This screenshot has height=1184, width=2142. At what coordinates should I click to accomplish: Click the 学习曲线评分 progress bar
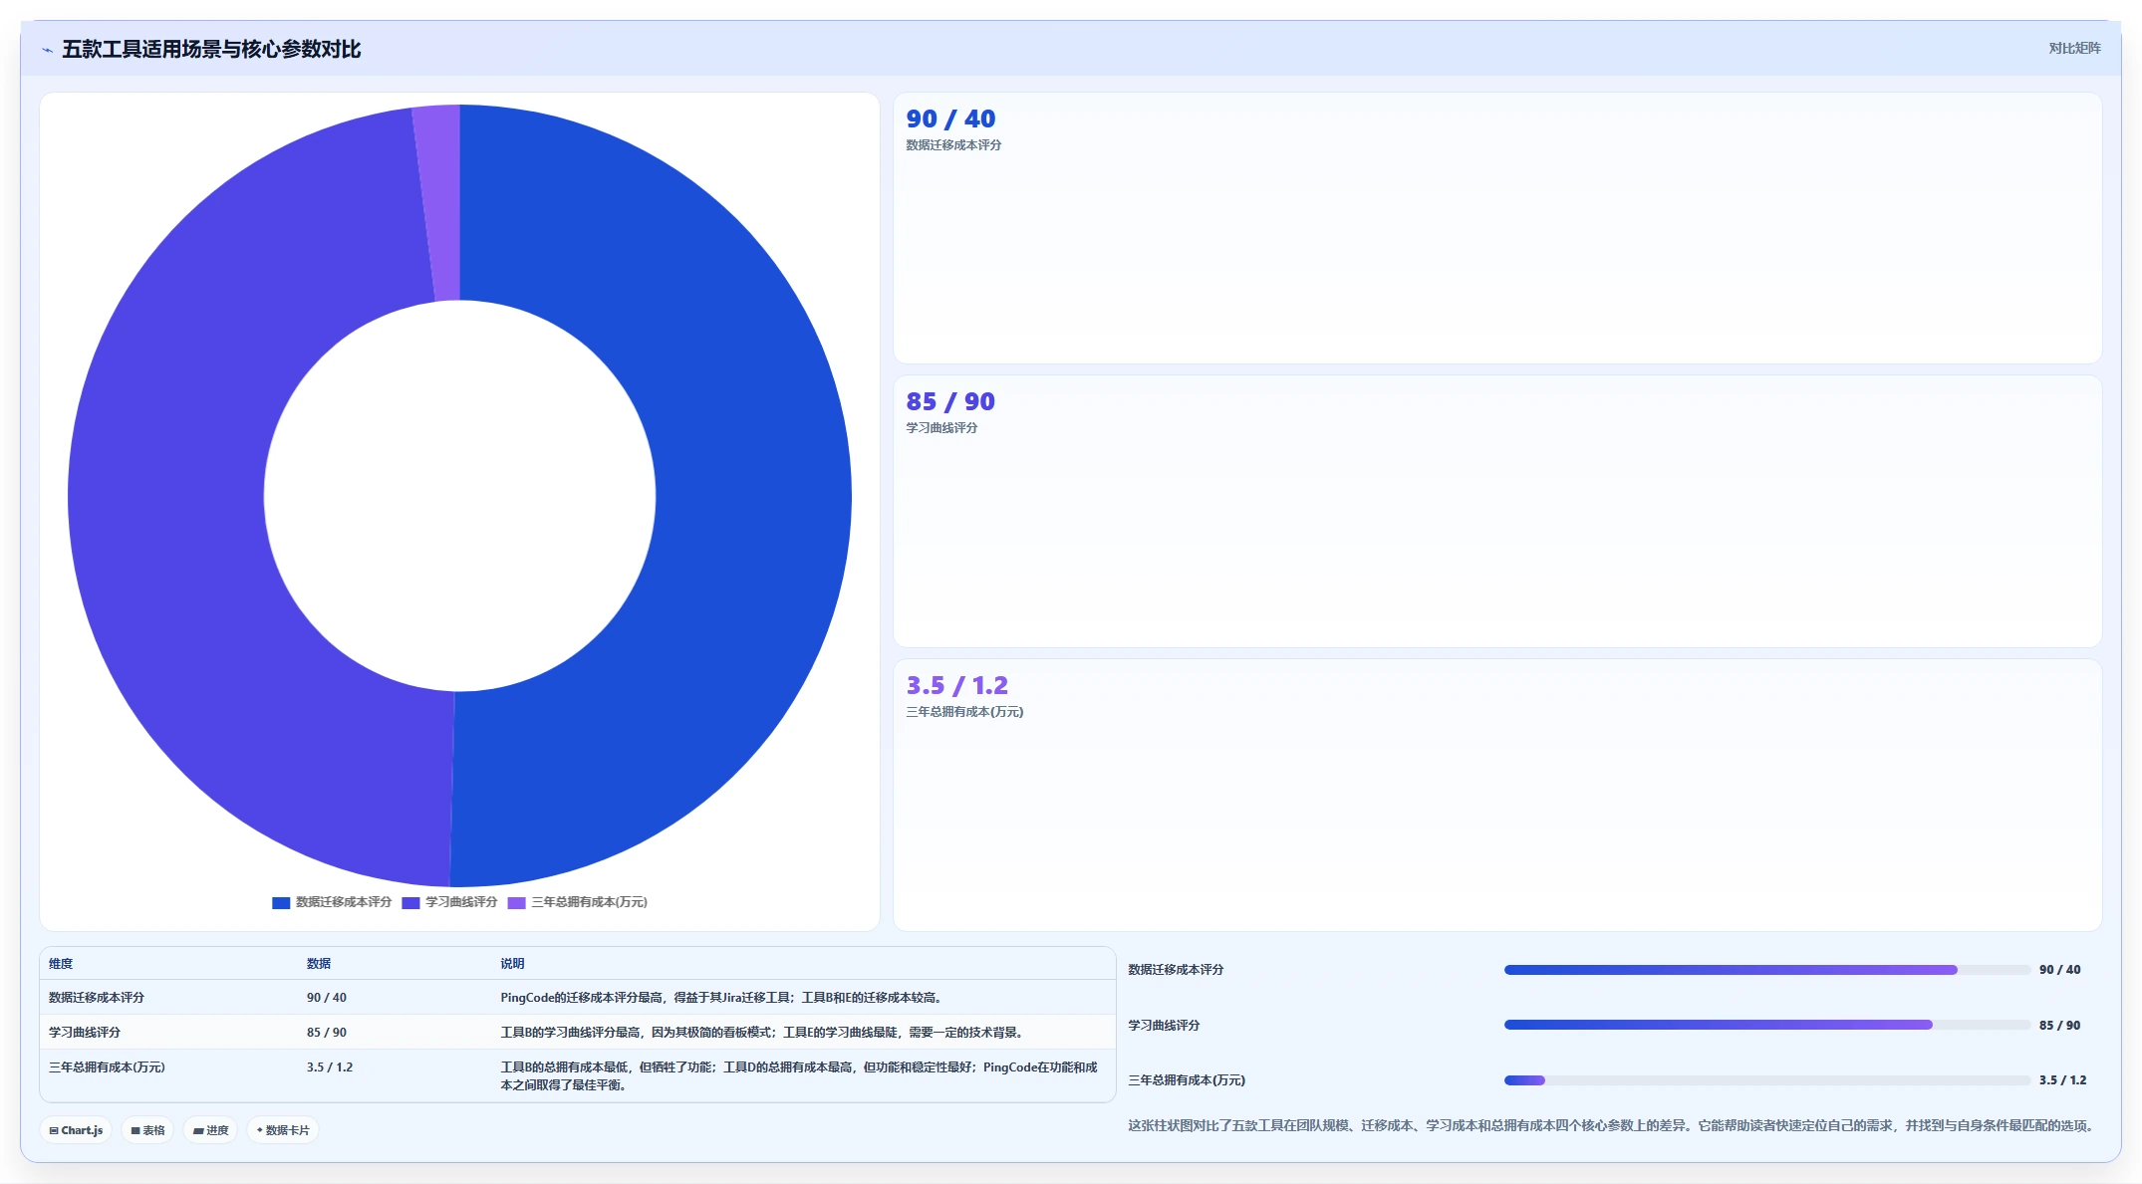pyautogui.click(x=1766, y=1025)
